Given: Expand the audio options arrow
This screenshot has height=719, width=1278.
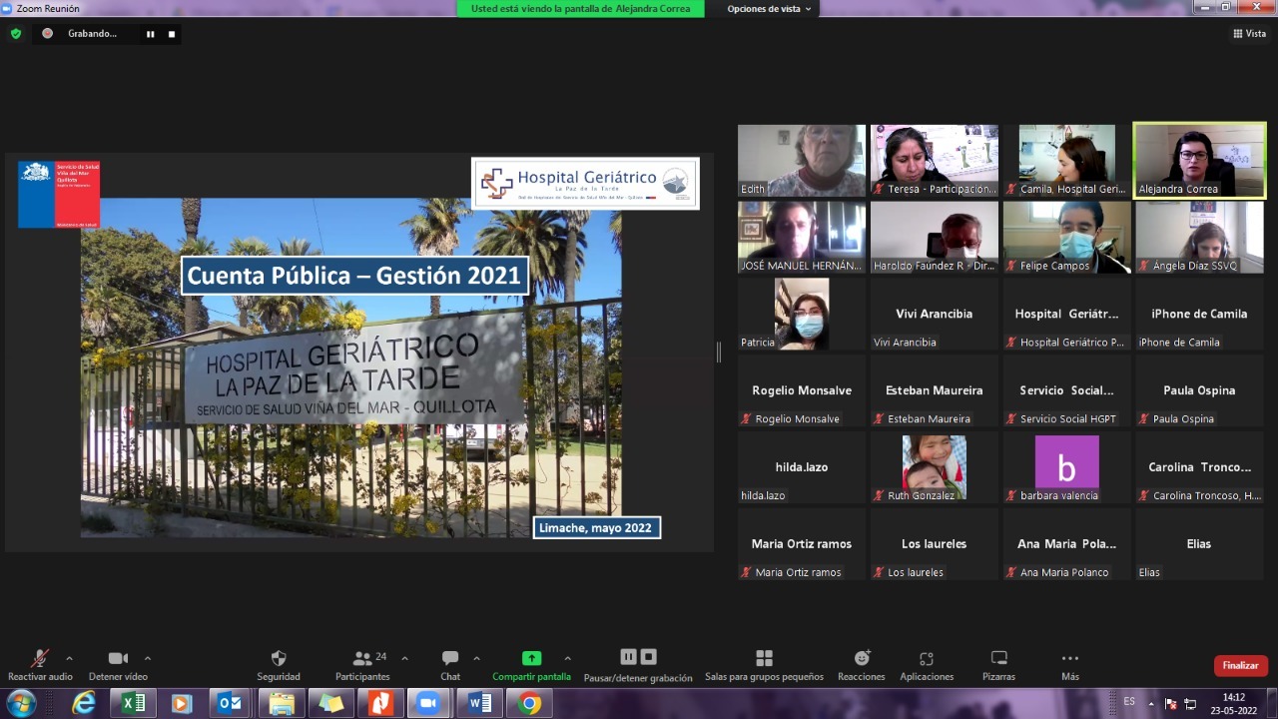Looking at the screenshot, I should pyautogui.click(x=69, y=658).
